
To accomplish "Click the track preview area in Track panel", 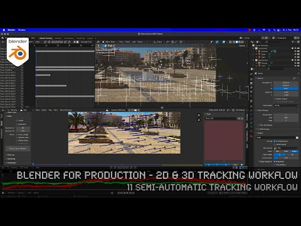I will click(x=224, y=141).
